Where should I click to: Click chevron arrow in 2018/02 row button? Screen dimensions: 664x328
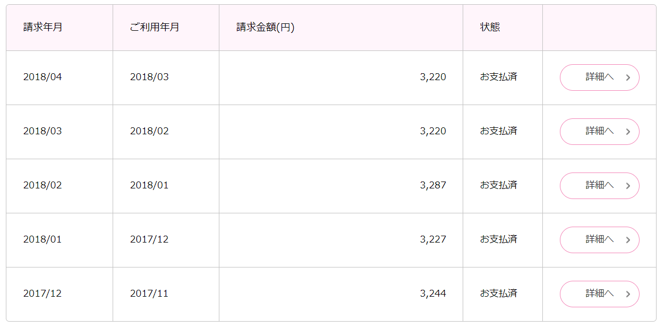click(x=628, y=186)
